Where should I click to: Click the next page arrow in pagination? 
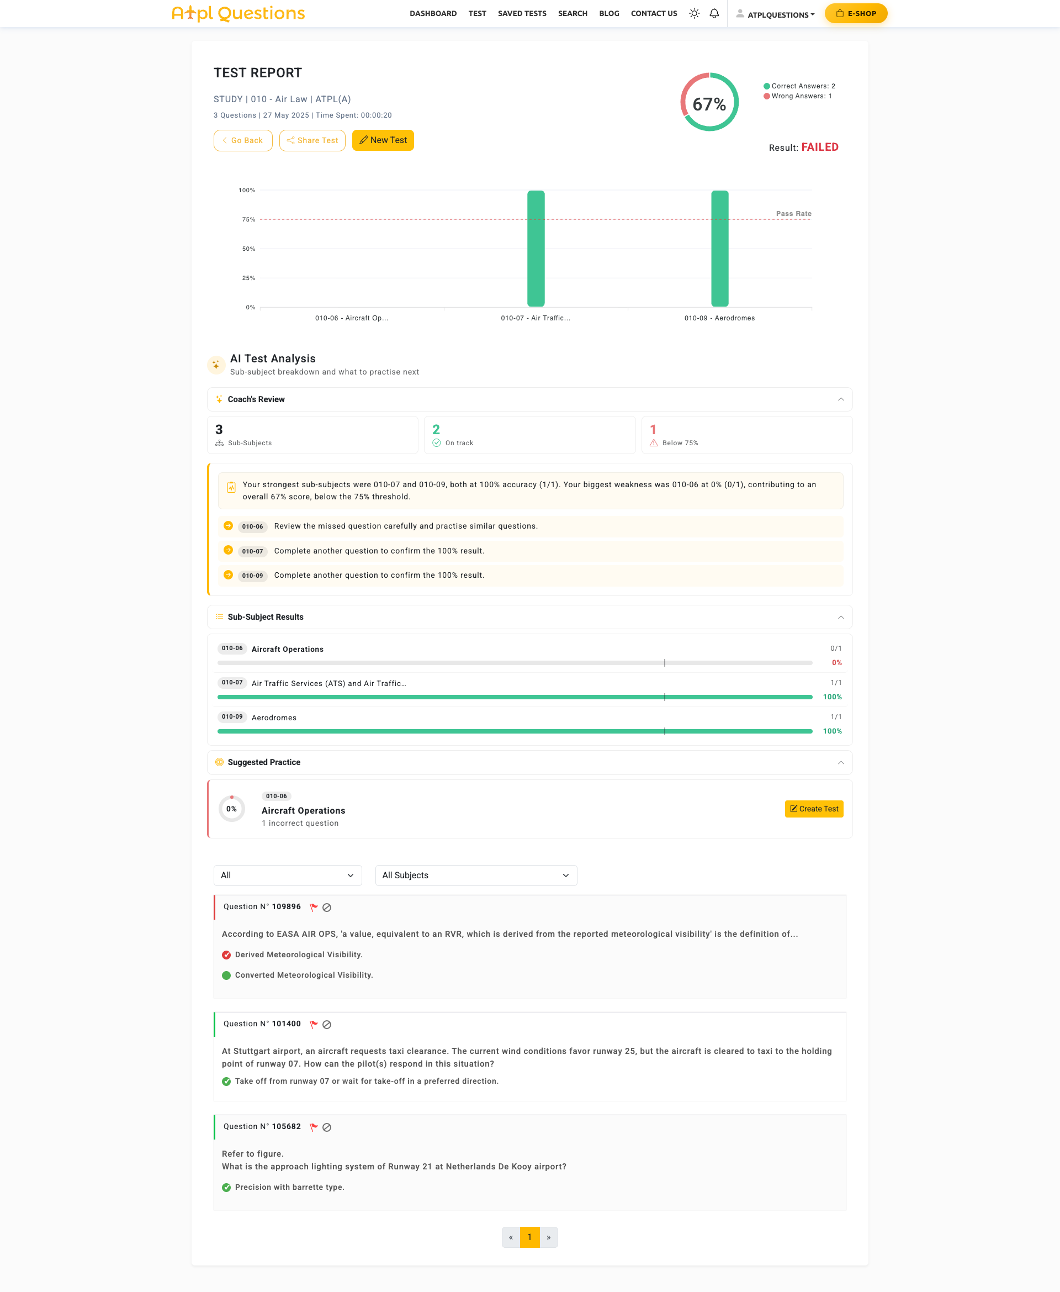[x=548, y=1237]
